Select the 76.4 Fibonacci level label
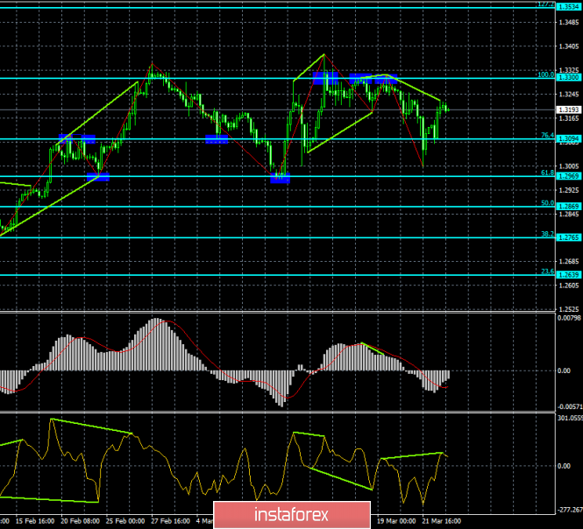Viewport: 583px width, 529px height. 547,135
